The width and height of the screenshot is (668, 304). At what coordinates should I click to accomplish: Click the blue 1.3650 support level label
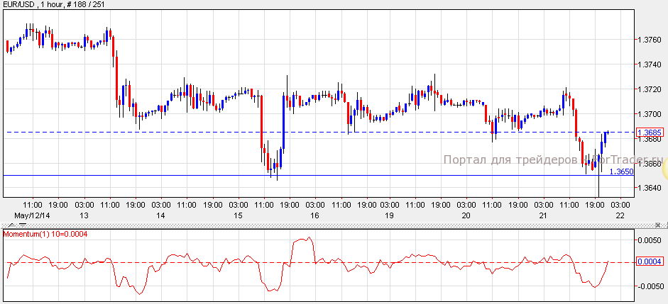click(620, 171)
